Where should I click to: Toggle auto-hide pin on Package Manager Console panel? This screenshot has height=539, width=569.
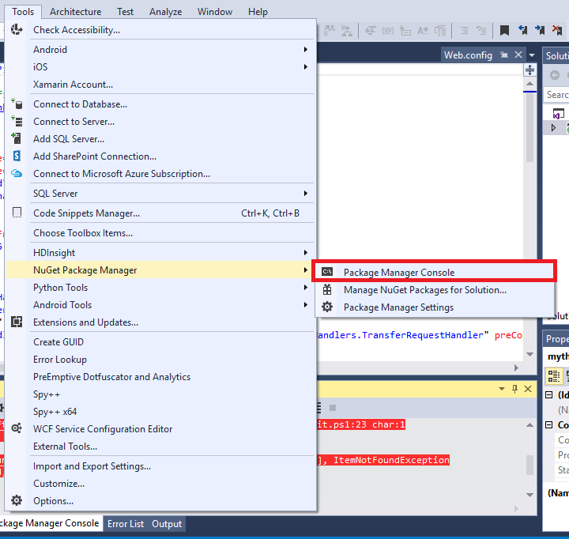(x=514, y=389)
